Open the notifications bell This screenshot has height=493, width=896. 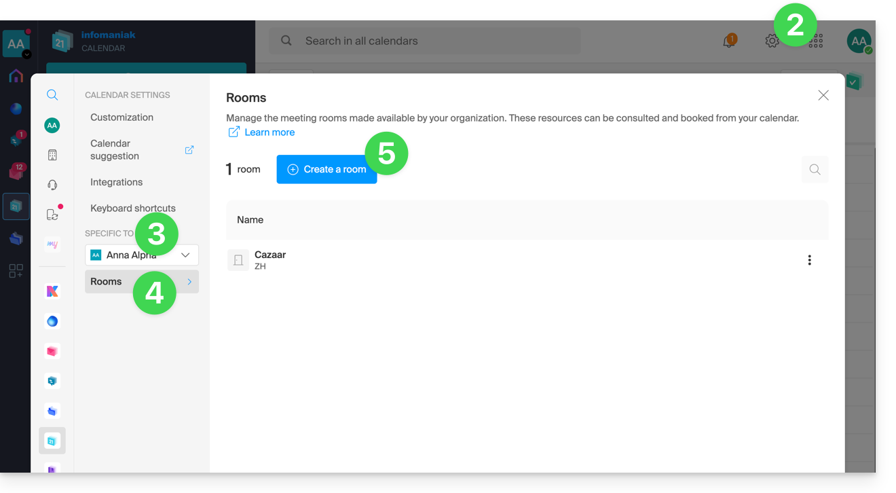coord(728,41)
